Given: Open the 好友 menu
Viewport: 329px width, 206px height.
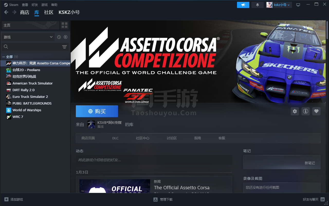Looking at the screenshot, I should [x=35, y=5].
